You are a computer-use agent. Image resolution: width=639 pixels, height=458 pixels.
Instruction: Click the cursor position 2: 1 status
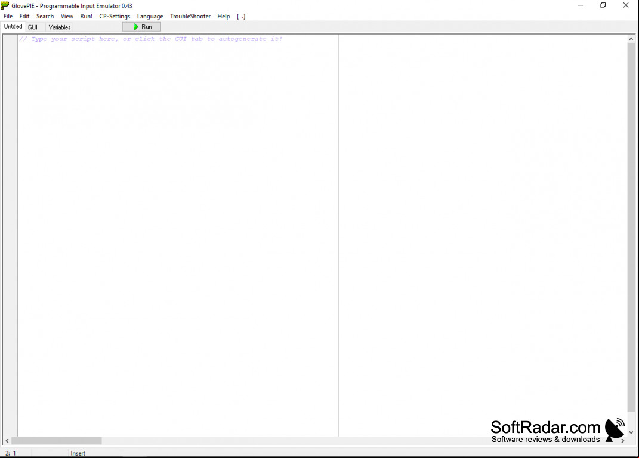11,453
